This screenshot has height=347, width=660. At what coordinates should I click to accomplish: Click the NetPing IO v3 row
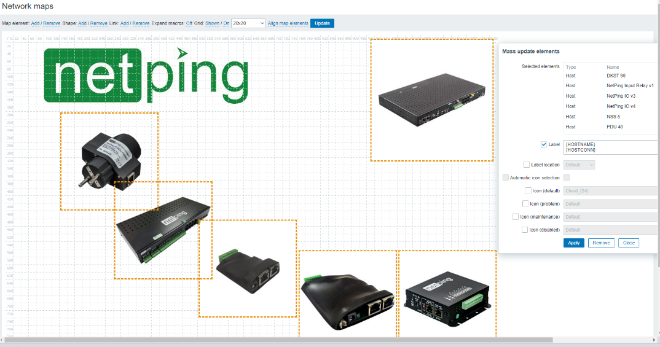(610, 96)
